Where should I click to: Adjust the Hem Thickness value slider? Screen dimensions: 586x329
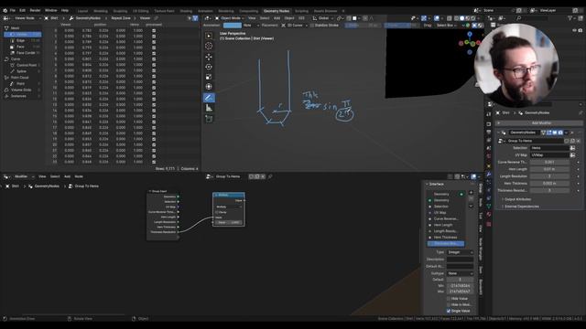pos(549,184)
